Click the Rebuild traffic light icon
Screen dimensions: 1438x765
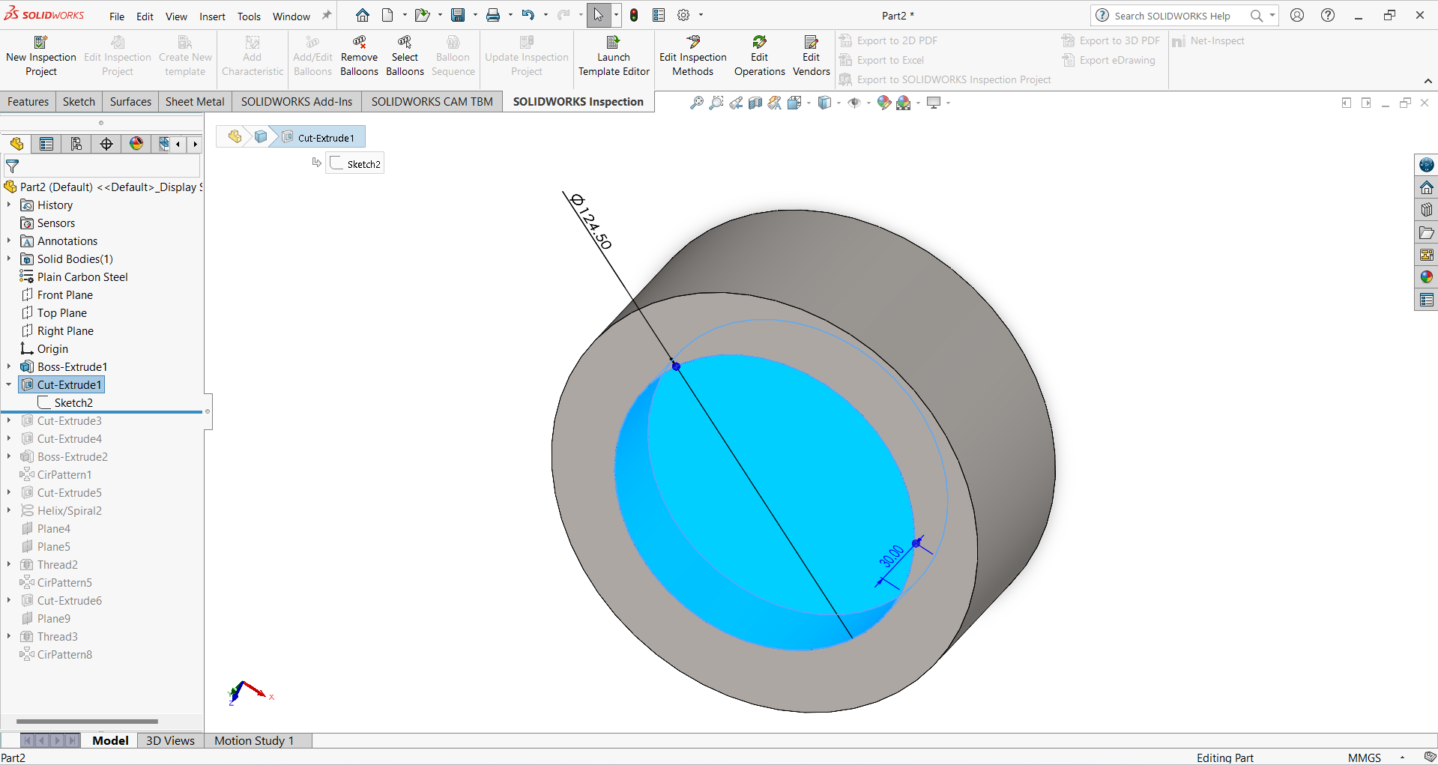(634, 15)
